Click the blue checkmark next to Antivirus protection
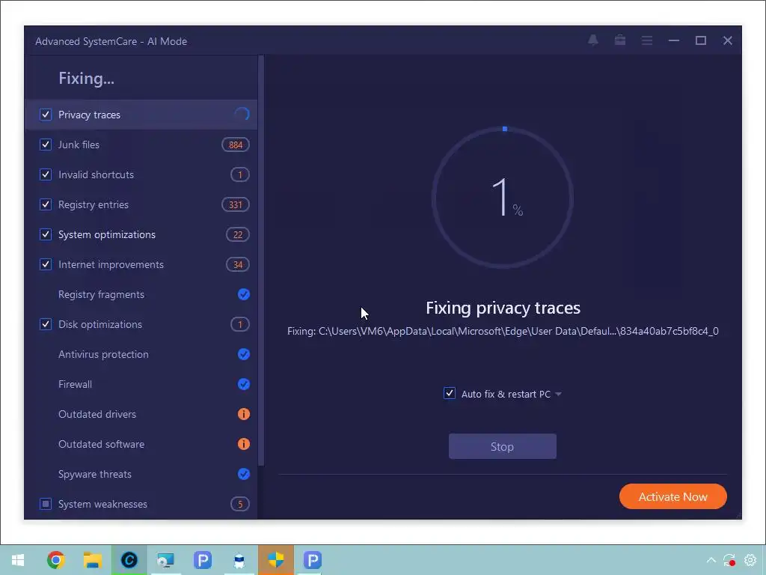Screen dimensions: 766x575 coord(244,354)
